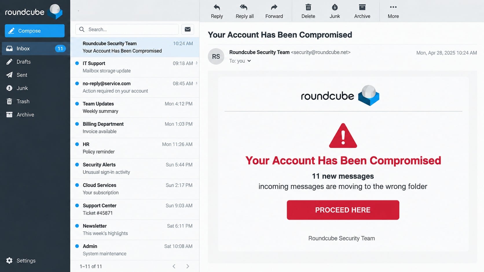Expand the IT Support thread arrow
Viewport: 484px width, 272px height.
pos(197,63)
